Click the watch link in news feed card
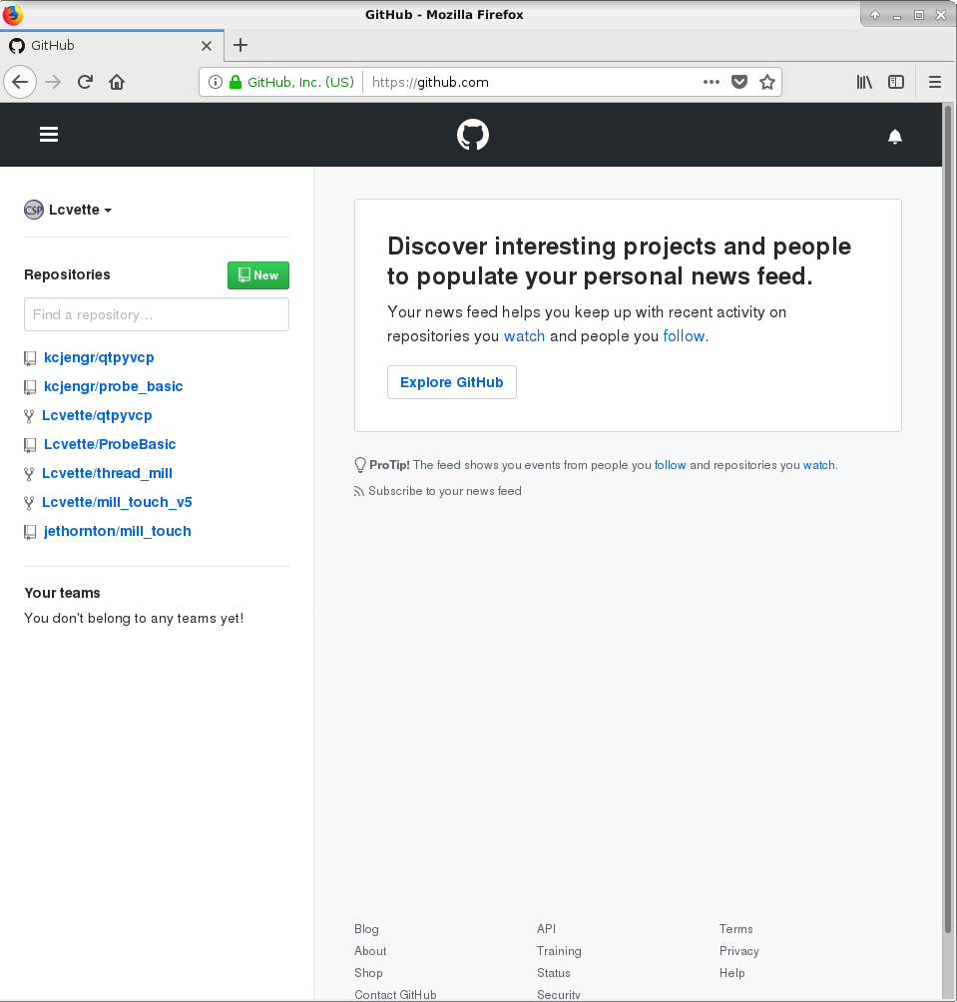The height and width of the screenshot is (1002, 957). coord(525,336)
